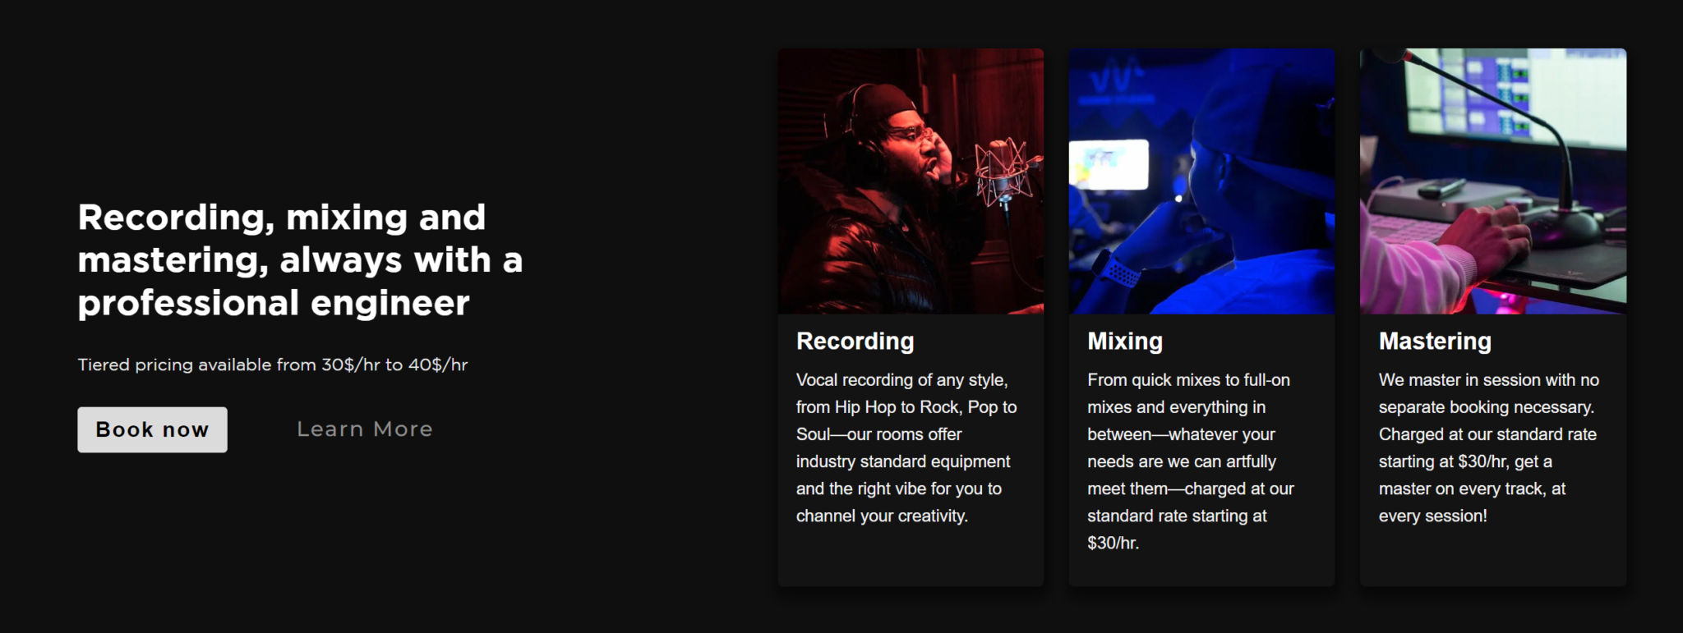Viewport: 1683px width, 633px height.
Task: Click the bright monitor in Mixing photo
Action: click(1108, 165)
